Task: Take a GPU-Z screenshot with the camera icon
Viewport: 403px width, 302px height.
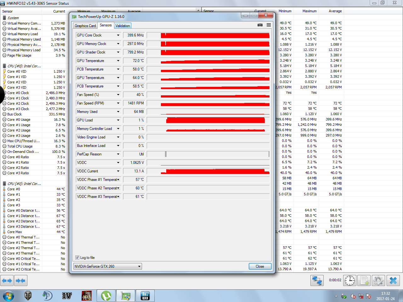Action: coord(260,25)
